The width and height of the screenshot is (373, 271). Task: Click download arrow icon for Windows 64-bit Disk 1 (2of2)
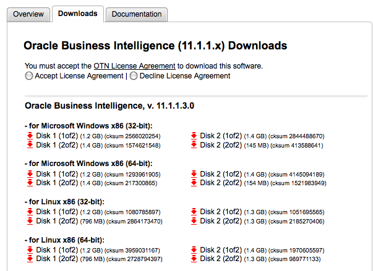(30, 183)
